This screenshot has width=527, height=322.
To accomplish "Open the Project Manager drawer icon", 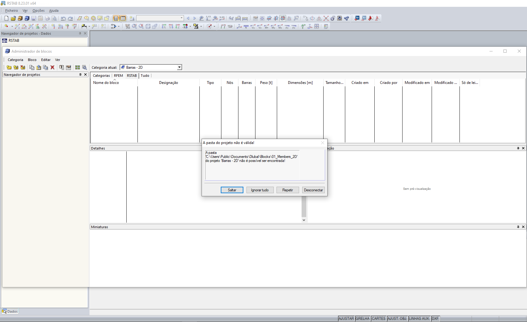I will pos(20,18).
